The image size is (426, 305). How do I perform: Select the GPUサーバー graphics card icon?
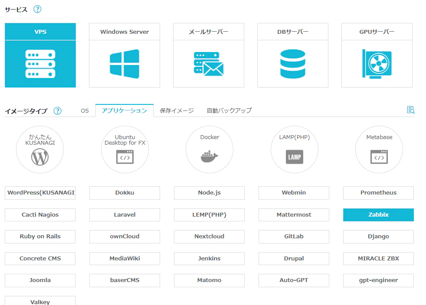pos(377,64)
